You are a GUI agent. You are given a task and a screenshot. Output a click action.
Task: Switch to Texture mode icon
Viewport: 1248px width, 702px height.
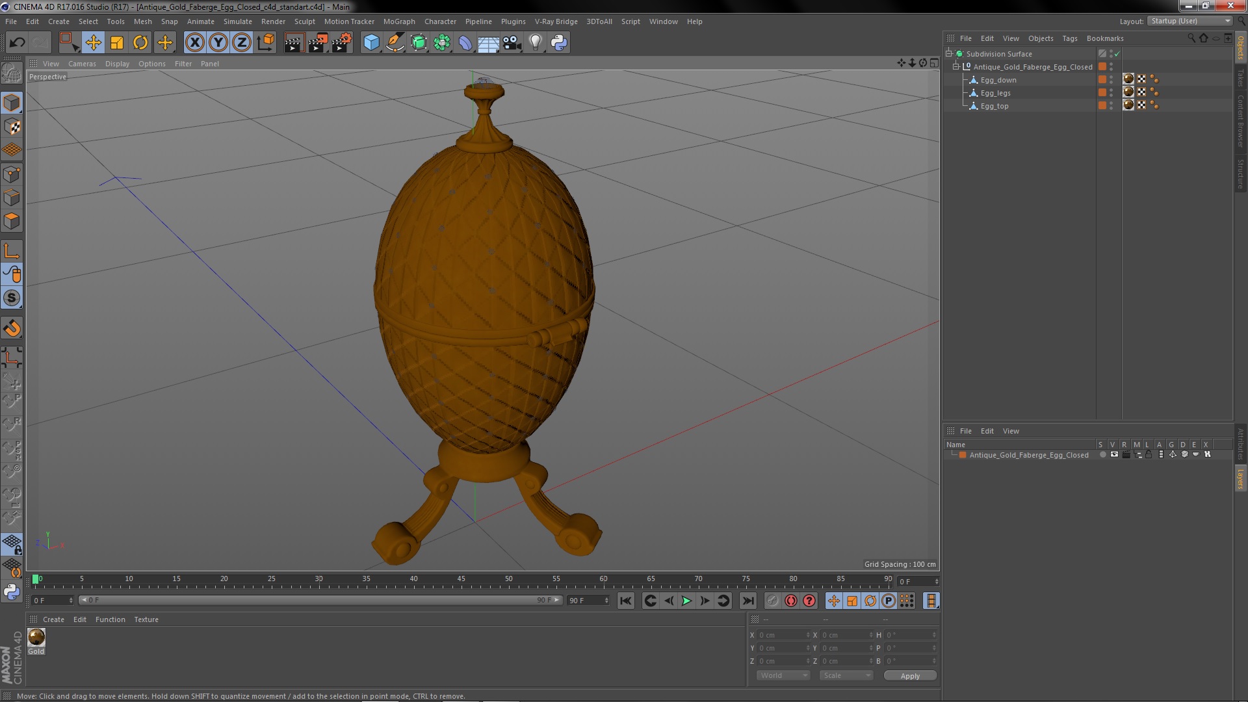(12, 127)
